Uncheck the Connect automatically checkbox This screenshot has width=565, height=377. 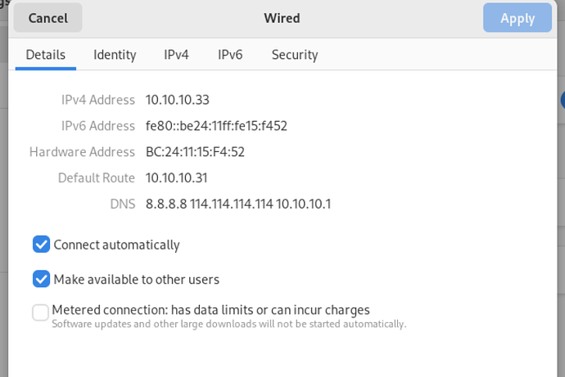pos(41,245)
